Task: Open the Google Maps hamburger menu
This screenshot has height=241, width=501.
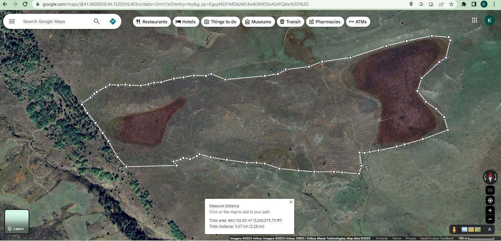Action: click(x=12, y=21)
